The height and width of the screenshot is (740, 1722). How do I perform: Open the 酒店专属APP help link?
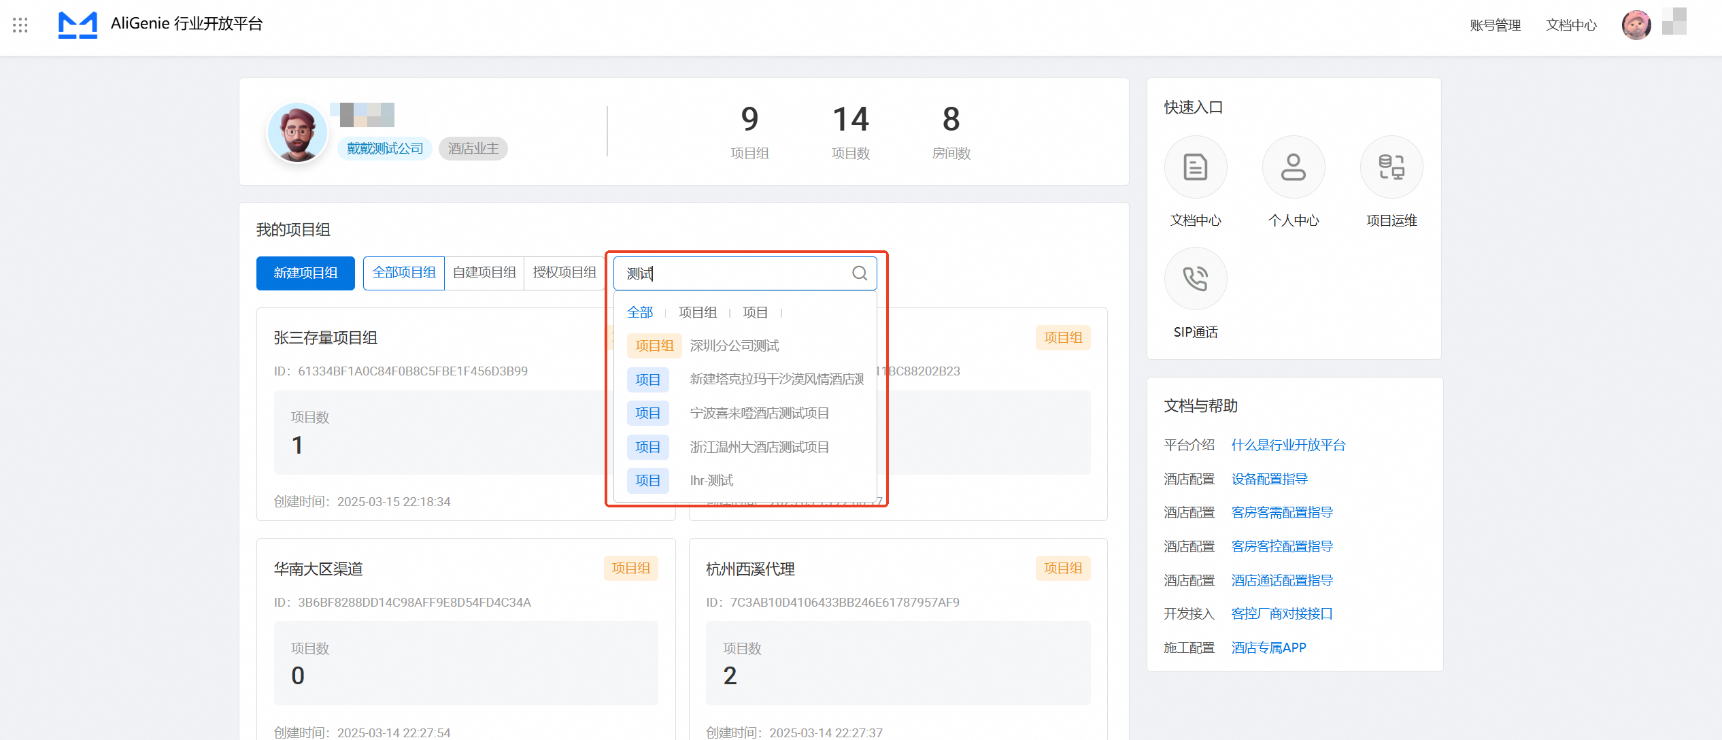coord(1268,647)
